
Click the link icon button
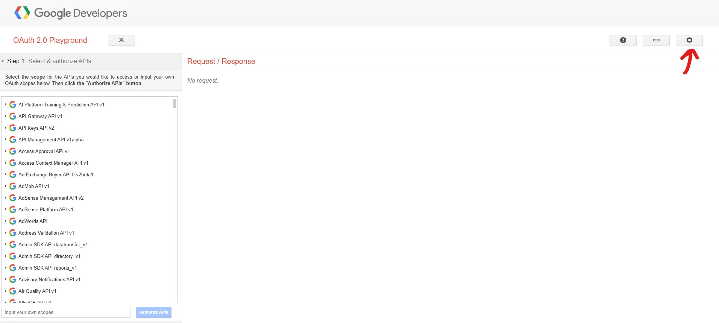(x=656, y=40)
